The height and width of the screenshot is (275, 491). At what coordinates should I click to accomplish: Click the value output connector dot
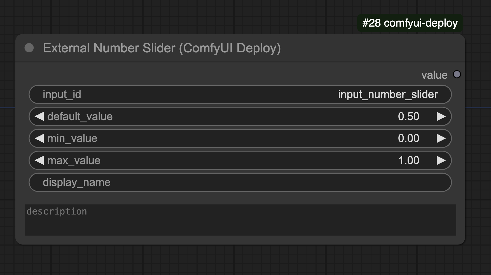click(x=457, y=74)
